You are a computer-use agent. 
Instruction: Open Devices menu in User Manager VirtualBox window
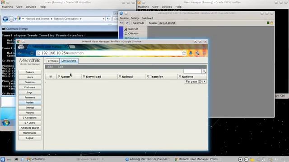point(167,7)
